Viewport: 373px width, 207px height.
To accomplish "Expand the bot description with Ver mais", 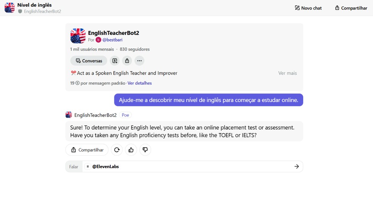I will [x=287, y=73].
